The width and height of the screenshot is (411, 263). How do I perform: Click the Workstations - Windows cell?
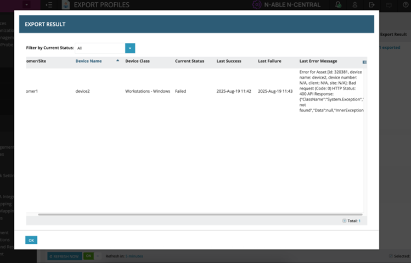click(148, 91)
